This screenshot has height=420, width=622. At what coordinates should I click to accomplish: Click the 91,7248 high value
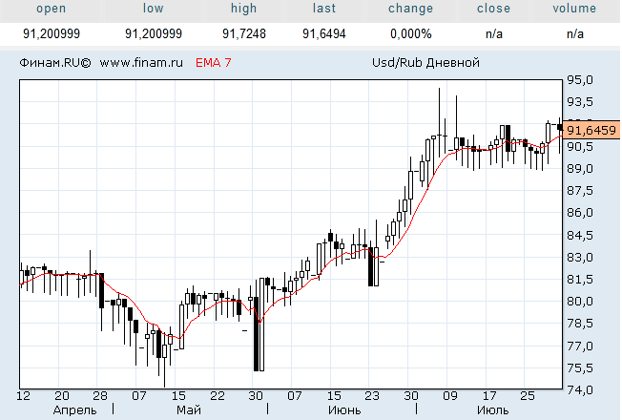243,32
